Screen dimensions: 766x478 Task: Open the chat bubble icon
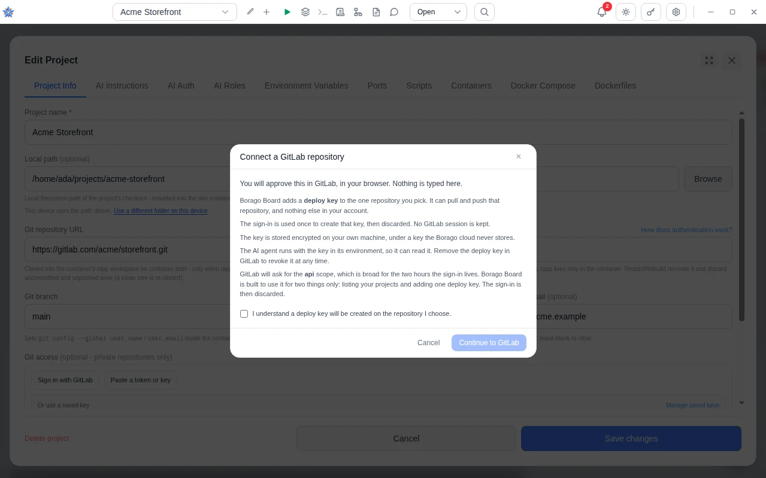pos(394,12)
